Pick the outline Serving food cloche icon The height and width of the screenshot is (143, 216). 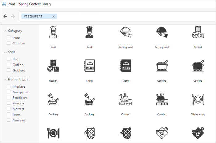pyautogui.click(x=126, y=32)
